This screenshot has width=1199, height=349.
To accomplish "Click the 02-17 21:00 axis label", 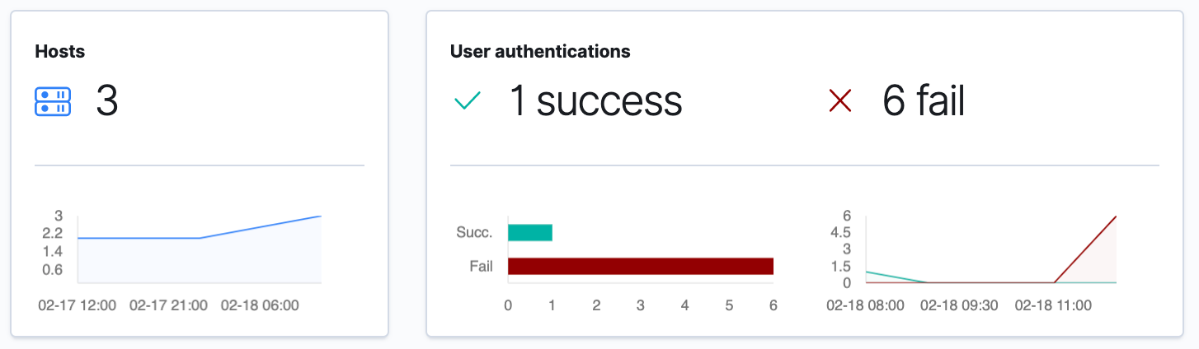I will [x=168, y=305].
